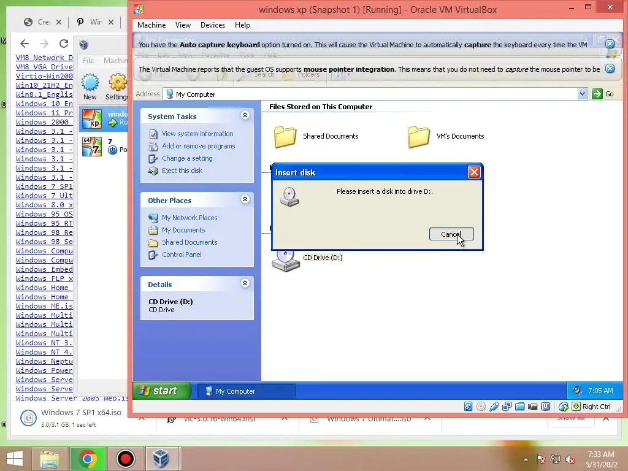Click Cancel in the Insert disk dialog

pos(451,234)
